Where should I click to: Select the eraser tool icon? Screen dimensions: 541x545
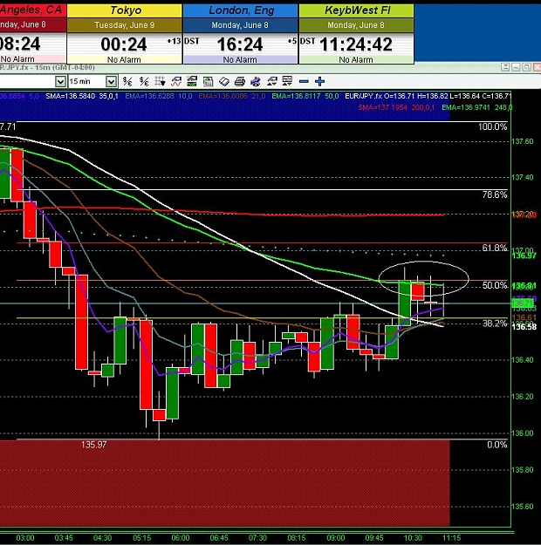tap(224, 82)
